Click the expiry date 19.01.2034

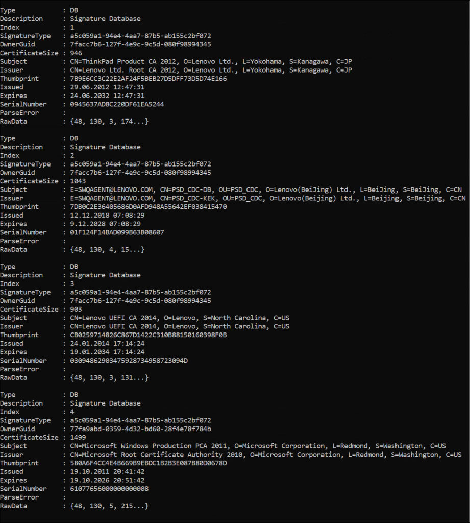(x=107, y=352)
